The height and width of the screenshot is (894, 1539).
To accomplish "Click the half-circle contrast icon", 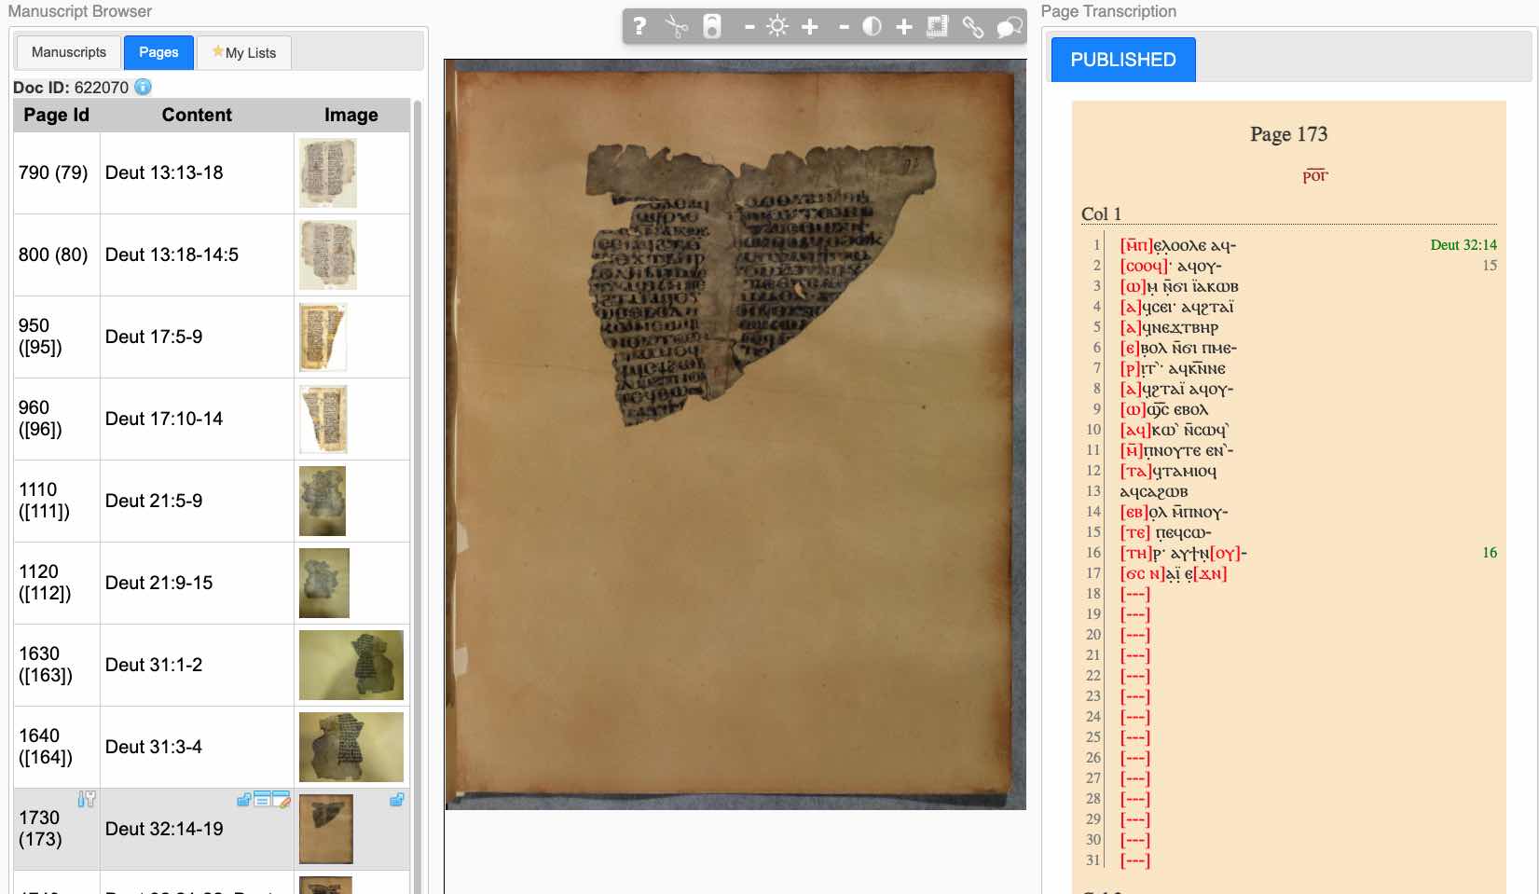I will coord(872,27).
